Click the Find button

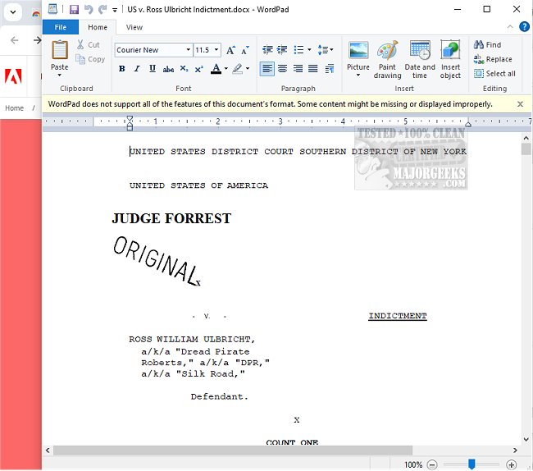[x=487, y=44]
